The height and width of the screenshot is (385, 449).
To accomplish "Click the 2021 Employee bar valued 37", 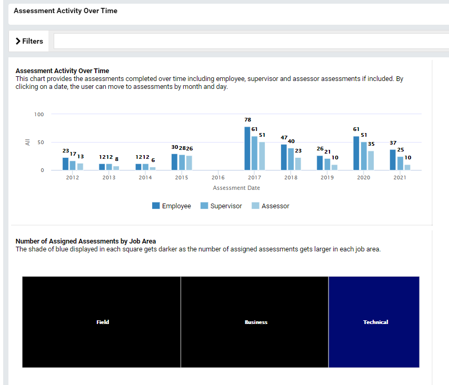I will (393, 160).
